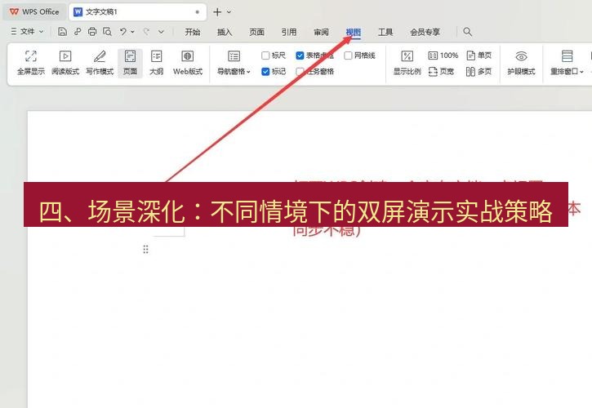Create a new tab with plus button
Screen dimensions: 592x408
point(217,12)
